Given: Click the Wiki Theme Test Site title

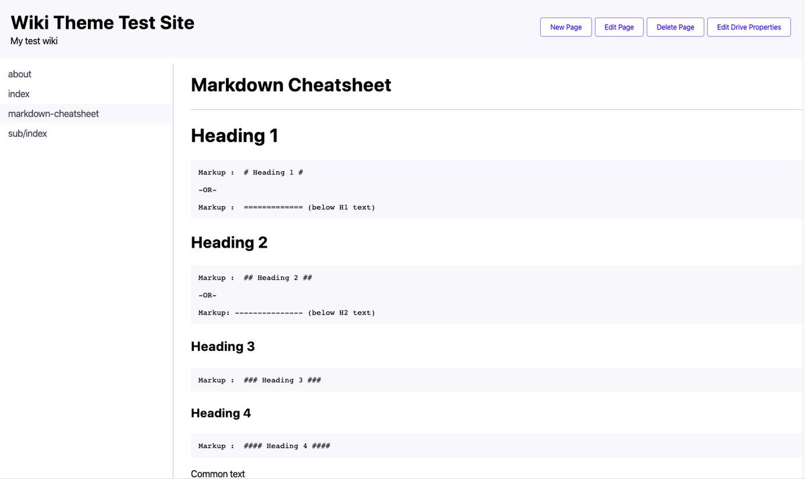Looking at the screenshot, I should point(103,22).
